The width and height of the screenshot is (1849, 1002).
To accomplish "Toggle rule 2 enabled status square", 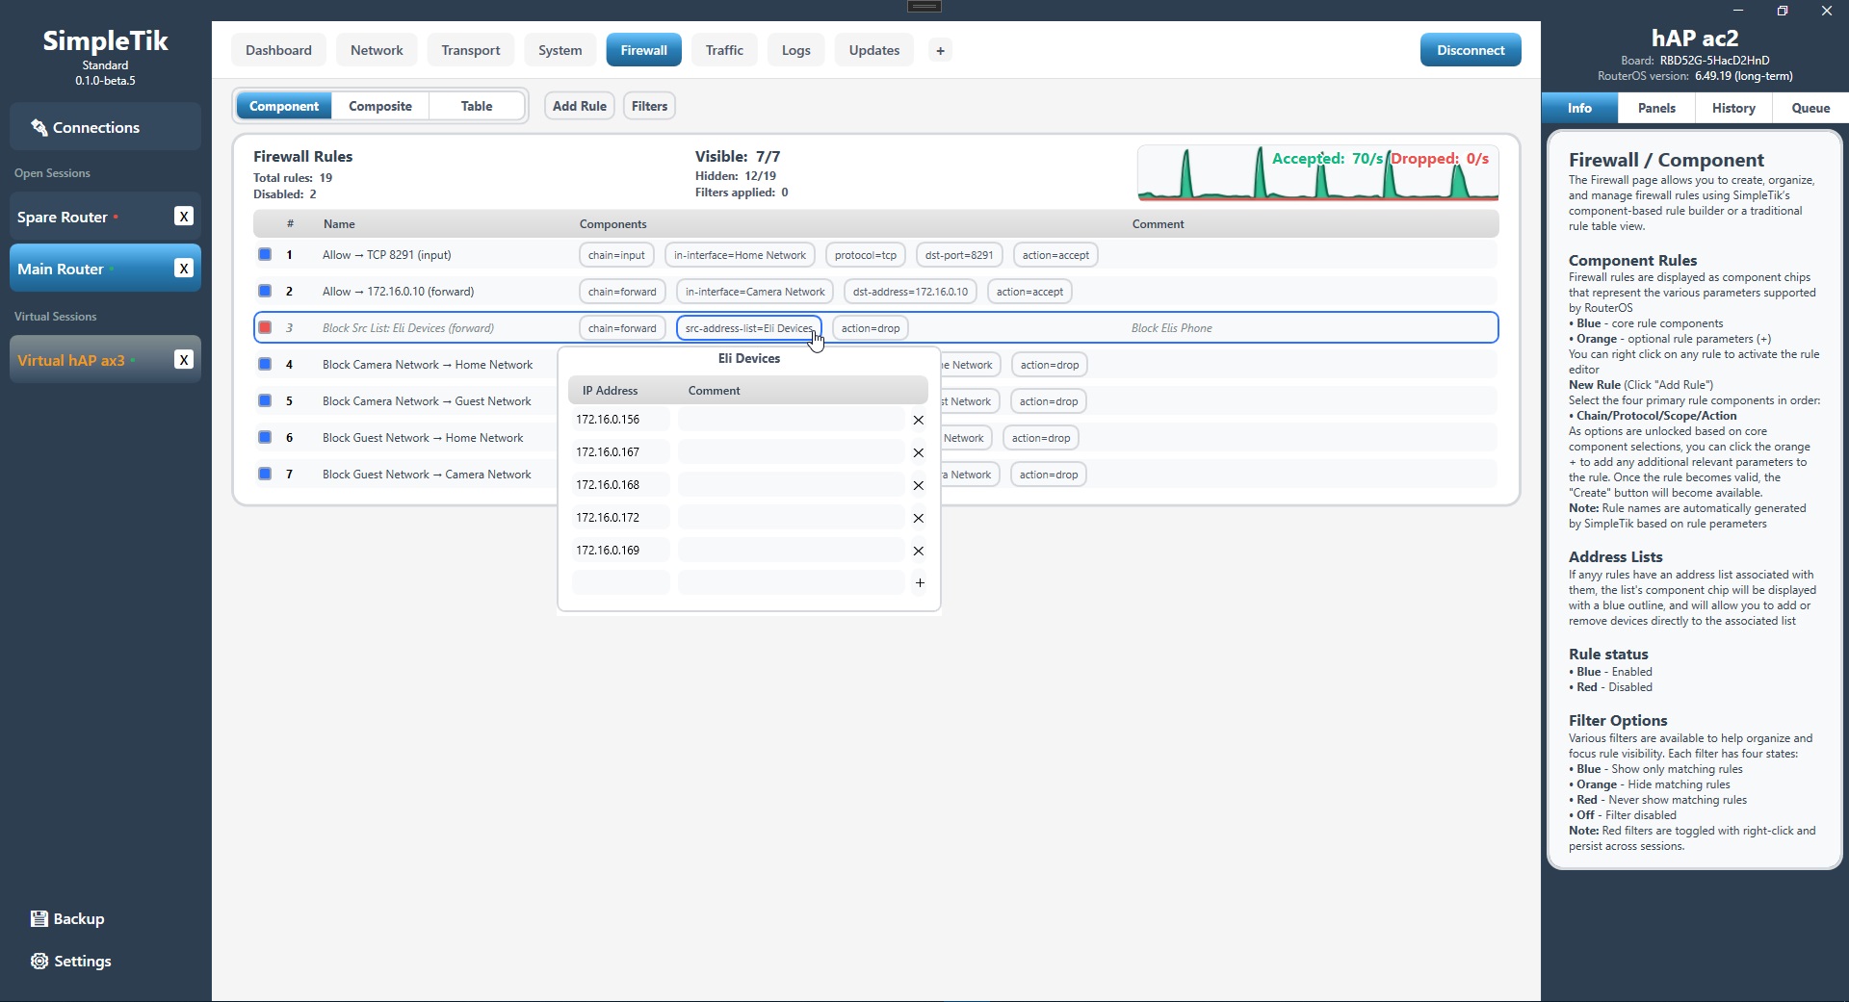I will (265, 291).
